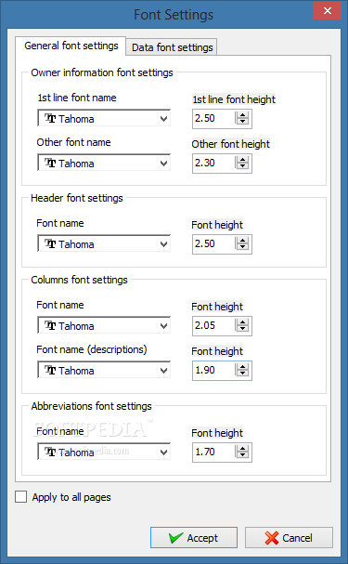Decrease descriptions font height 1.90 value
The width and height of the screenshot is (348, 564).
tap(243, 374)
